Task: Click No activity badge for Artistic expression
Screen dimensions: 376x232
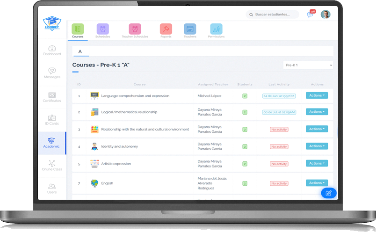Action: tap(279, 164)
